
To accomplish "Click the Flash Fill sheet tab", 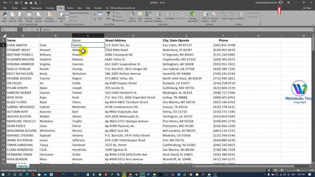I will tap(23, 166).
